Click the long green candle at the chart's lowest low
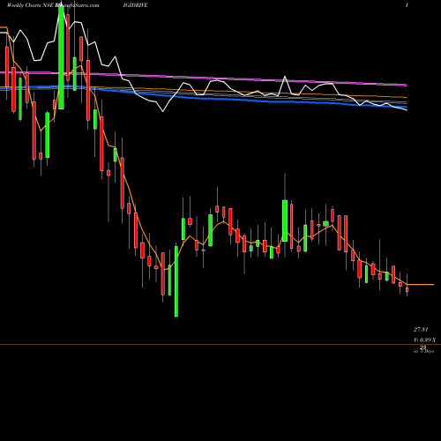 coord(176,281)
